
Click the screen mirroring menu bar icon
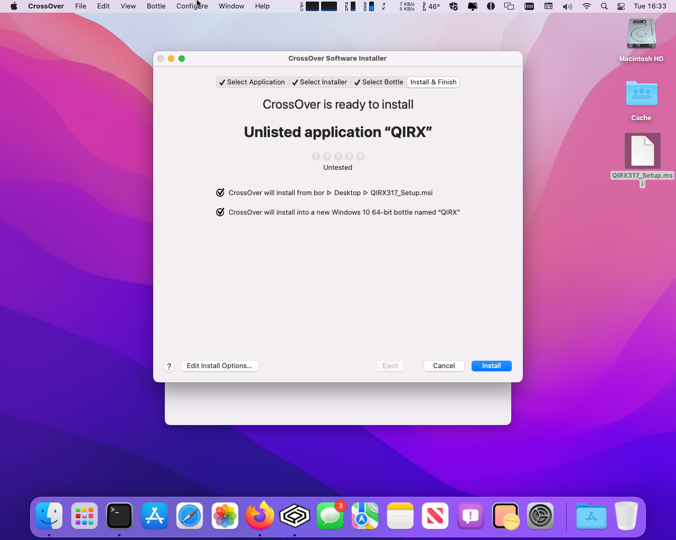509,6
